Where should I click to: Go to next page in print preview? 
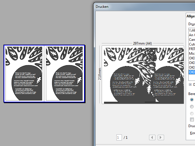[x=161, y=137]
